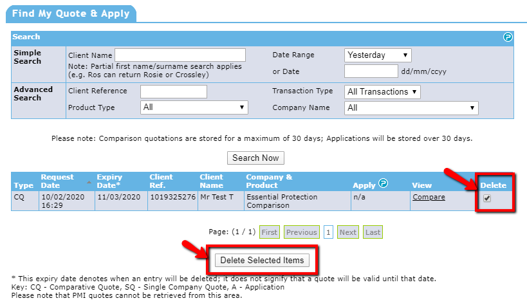Click Delete Selected Items button
Viewport: 527px width, 305px height.
[262, 261]
